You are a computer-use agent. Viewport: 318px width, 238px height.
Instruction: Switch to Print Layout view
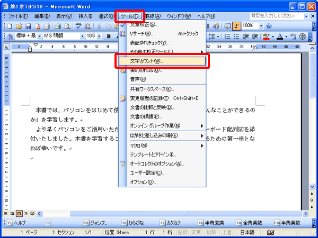pyautogui.click(x=19, y=214)
